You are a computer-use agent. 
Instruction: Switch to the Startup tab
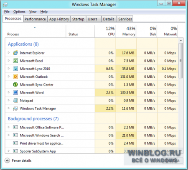pos(78,19)
